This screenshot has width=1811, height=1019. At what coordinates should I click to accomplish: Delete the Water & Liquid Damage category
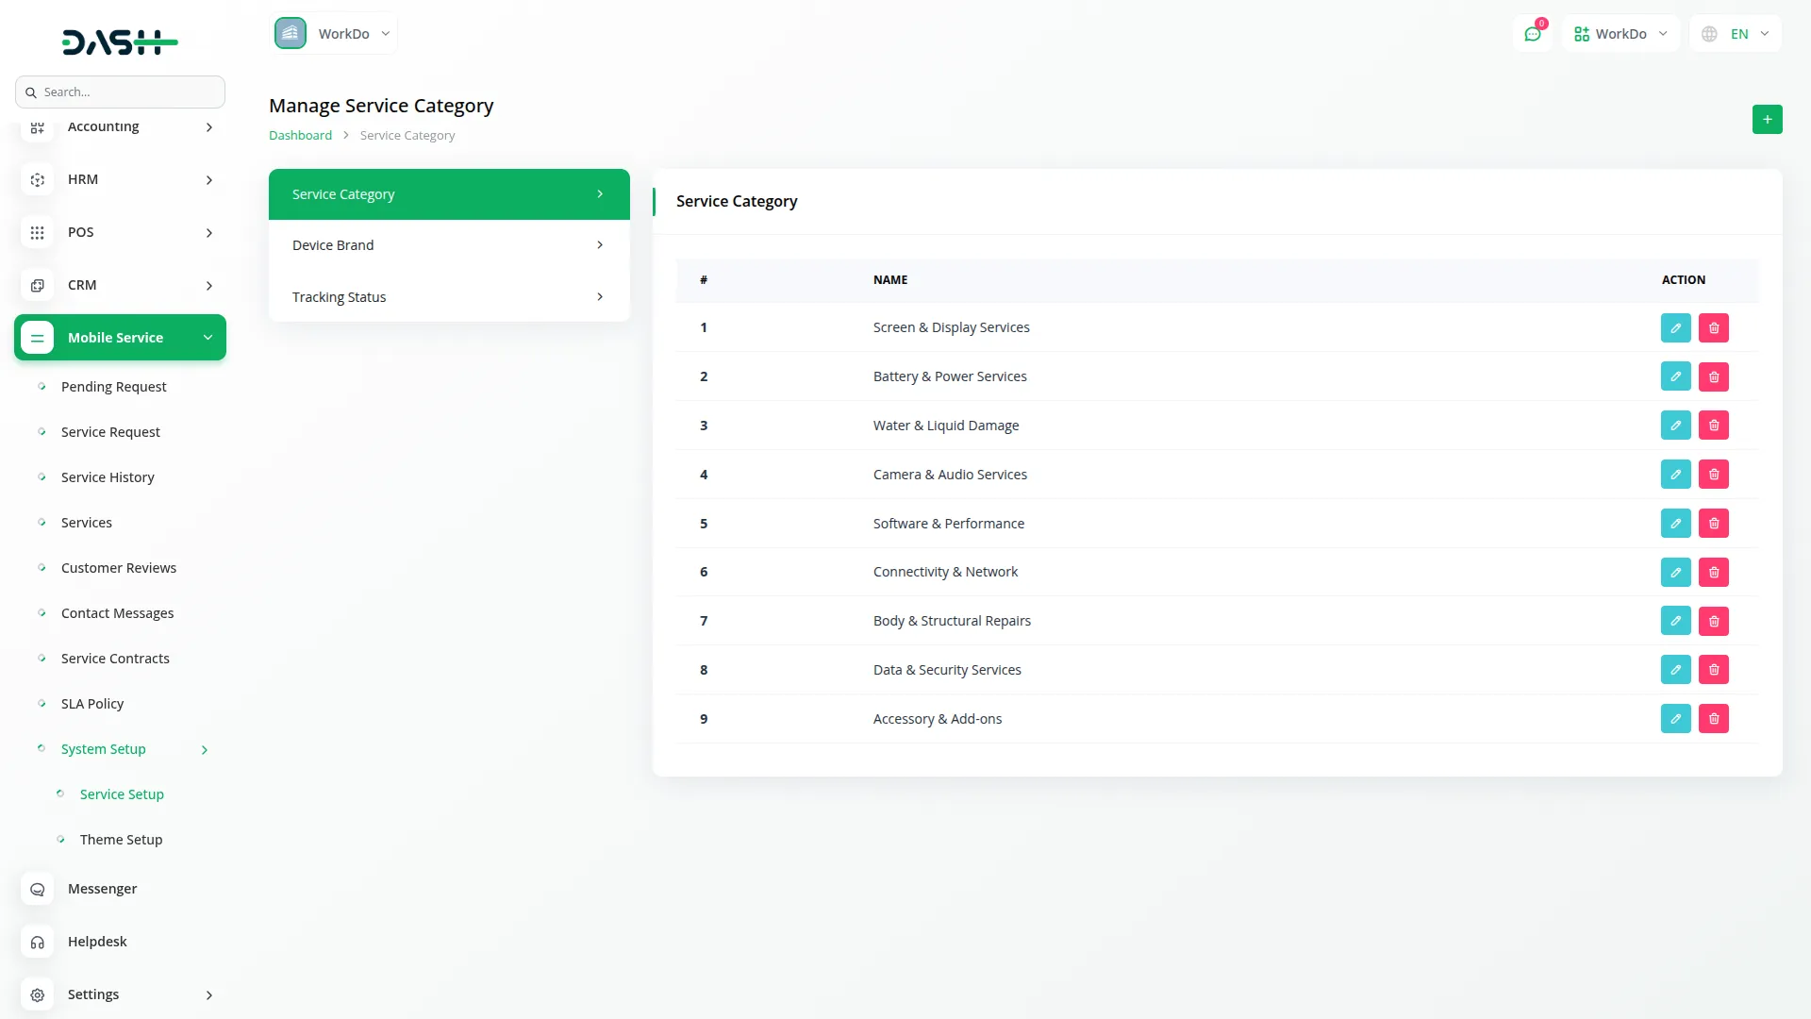1714,425
